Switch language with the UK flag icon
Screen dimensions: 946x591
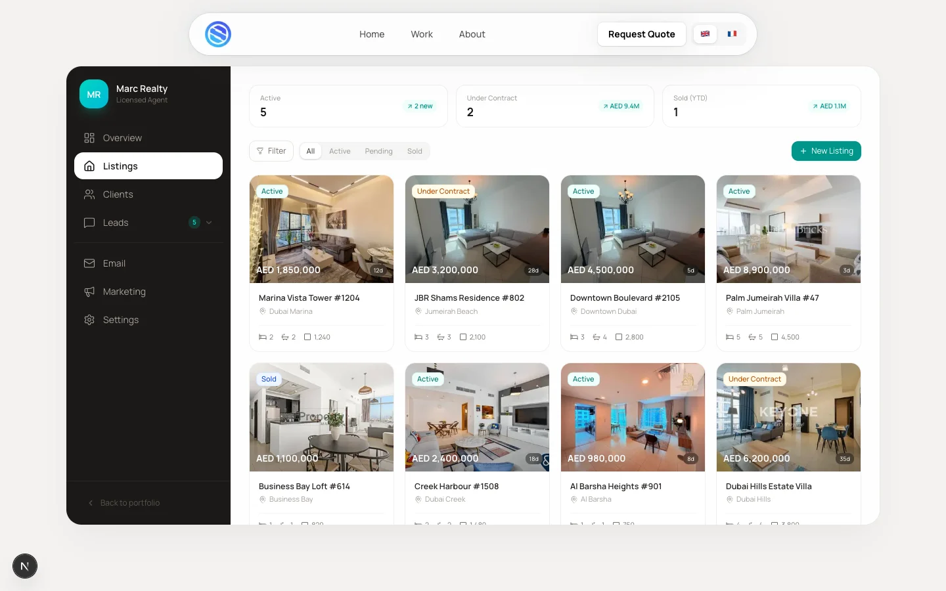(705, 34)
